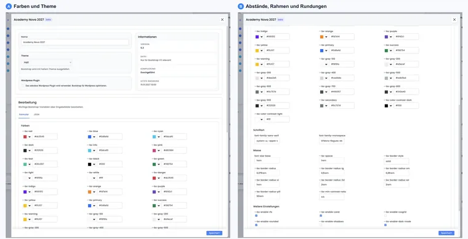Click the --bs-red color swatch

[x=25, y=136]
